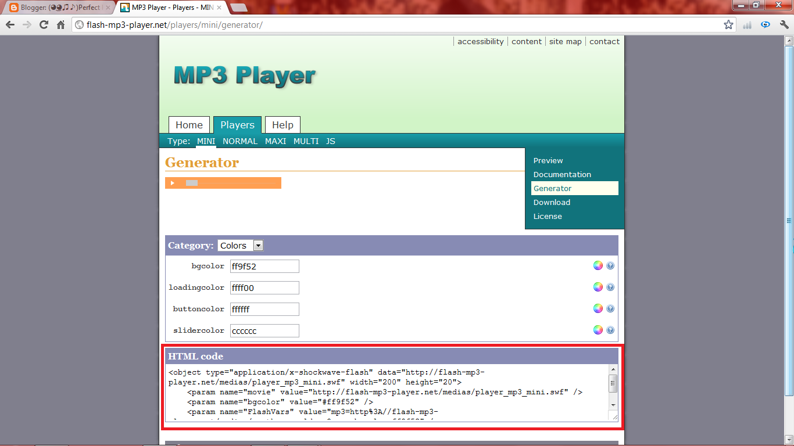Open the browser home page
The width and height of the screenshot is (794, 446).
click(60, 25)
